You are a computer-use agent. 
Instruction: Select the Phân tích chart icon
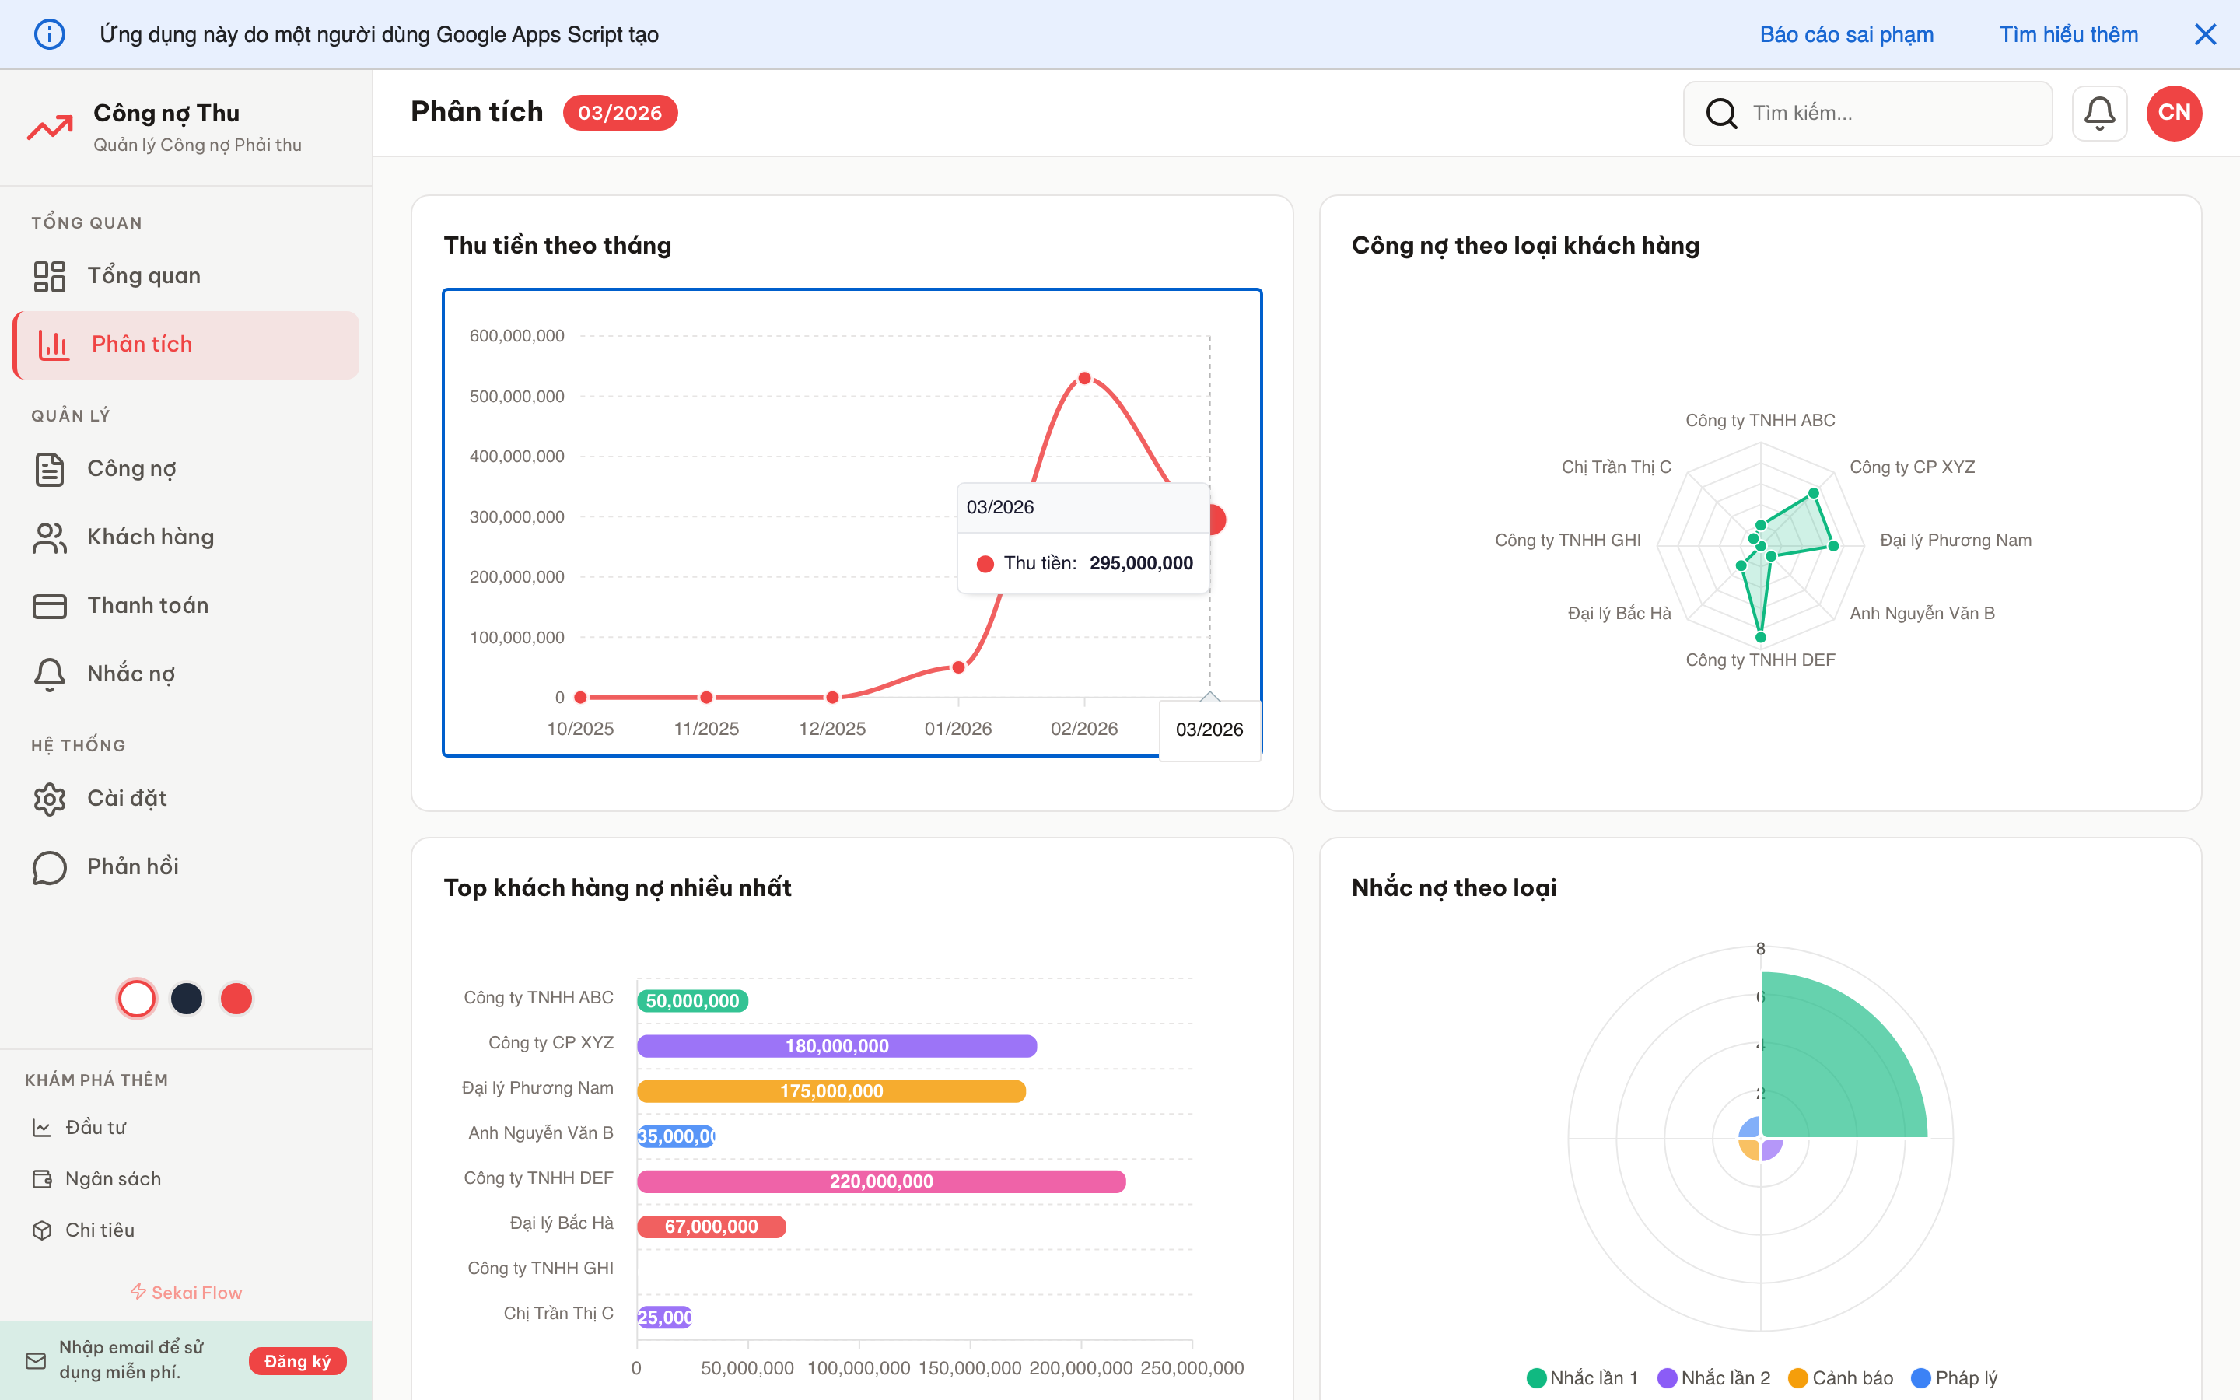click(x=53, y=345)
